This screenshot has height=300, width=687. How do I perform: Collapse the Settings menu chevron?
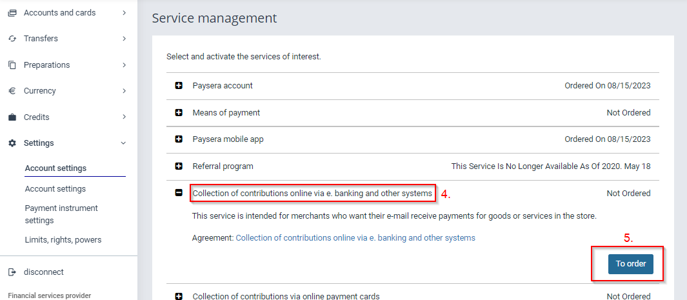coord(124,143)
